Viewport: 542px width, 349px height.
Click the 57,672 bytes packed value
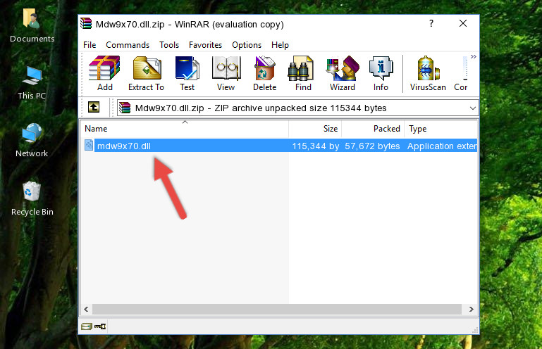372,146
